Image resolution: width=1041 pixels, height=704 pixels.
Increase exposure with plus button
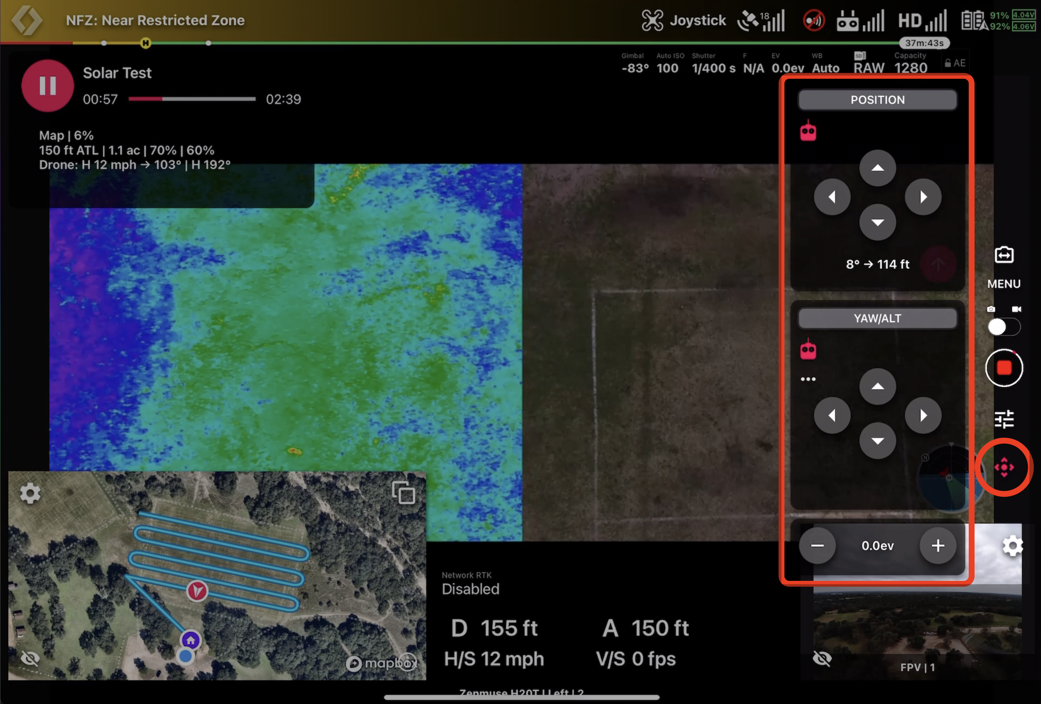point(937,545)
